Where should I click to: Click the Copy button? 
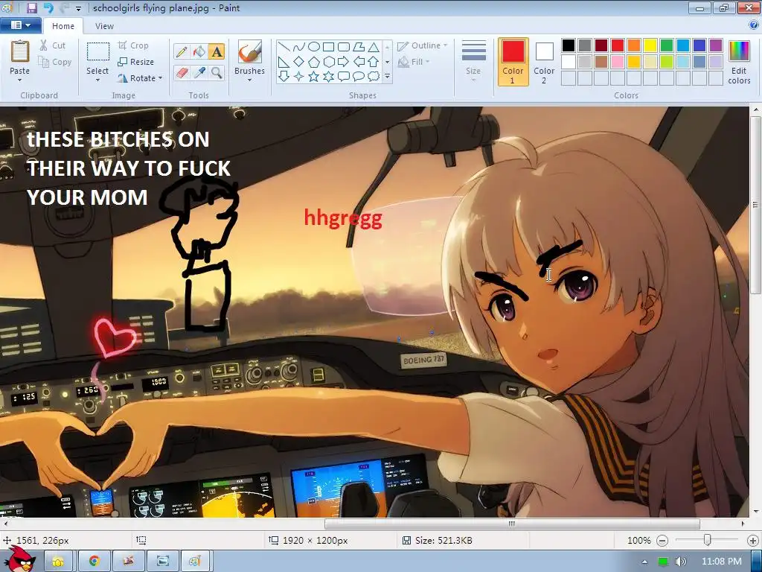point(55,62)
